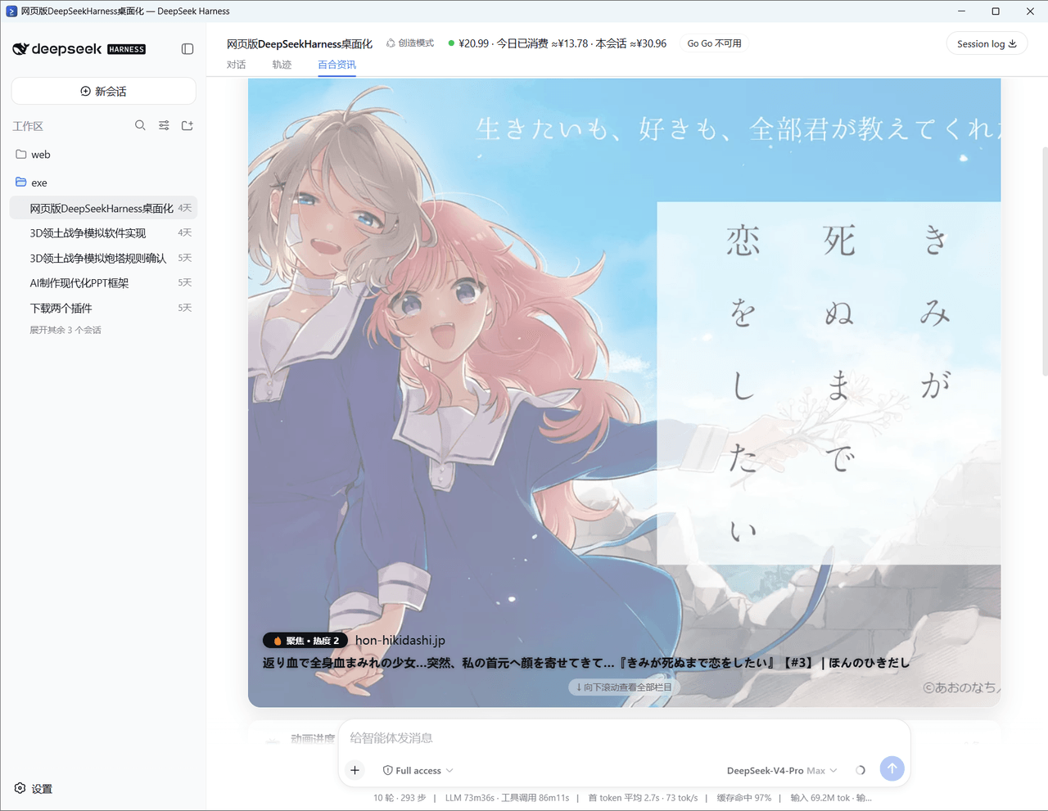The image size is (1048, 811).
Task: Open the きみが死ぬまで恋をしたい article headline
Action: coord(585,663)
